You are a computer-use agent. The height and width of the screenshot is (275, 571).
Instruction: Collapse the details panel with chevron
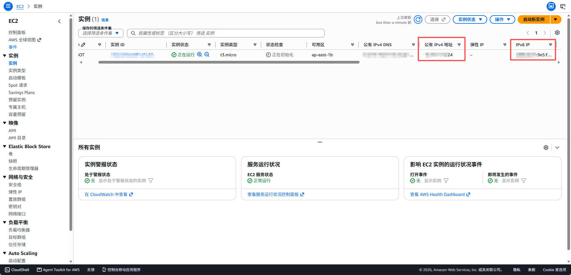click(557, 148)
